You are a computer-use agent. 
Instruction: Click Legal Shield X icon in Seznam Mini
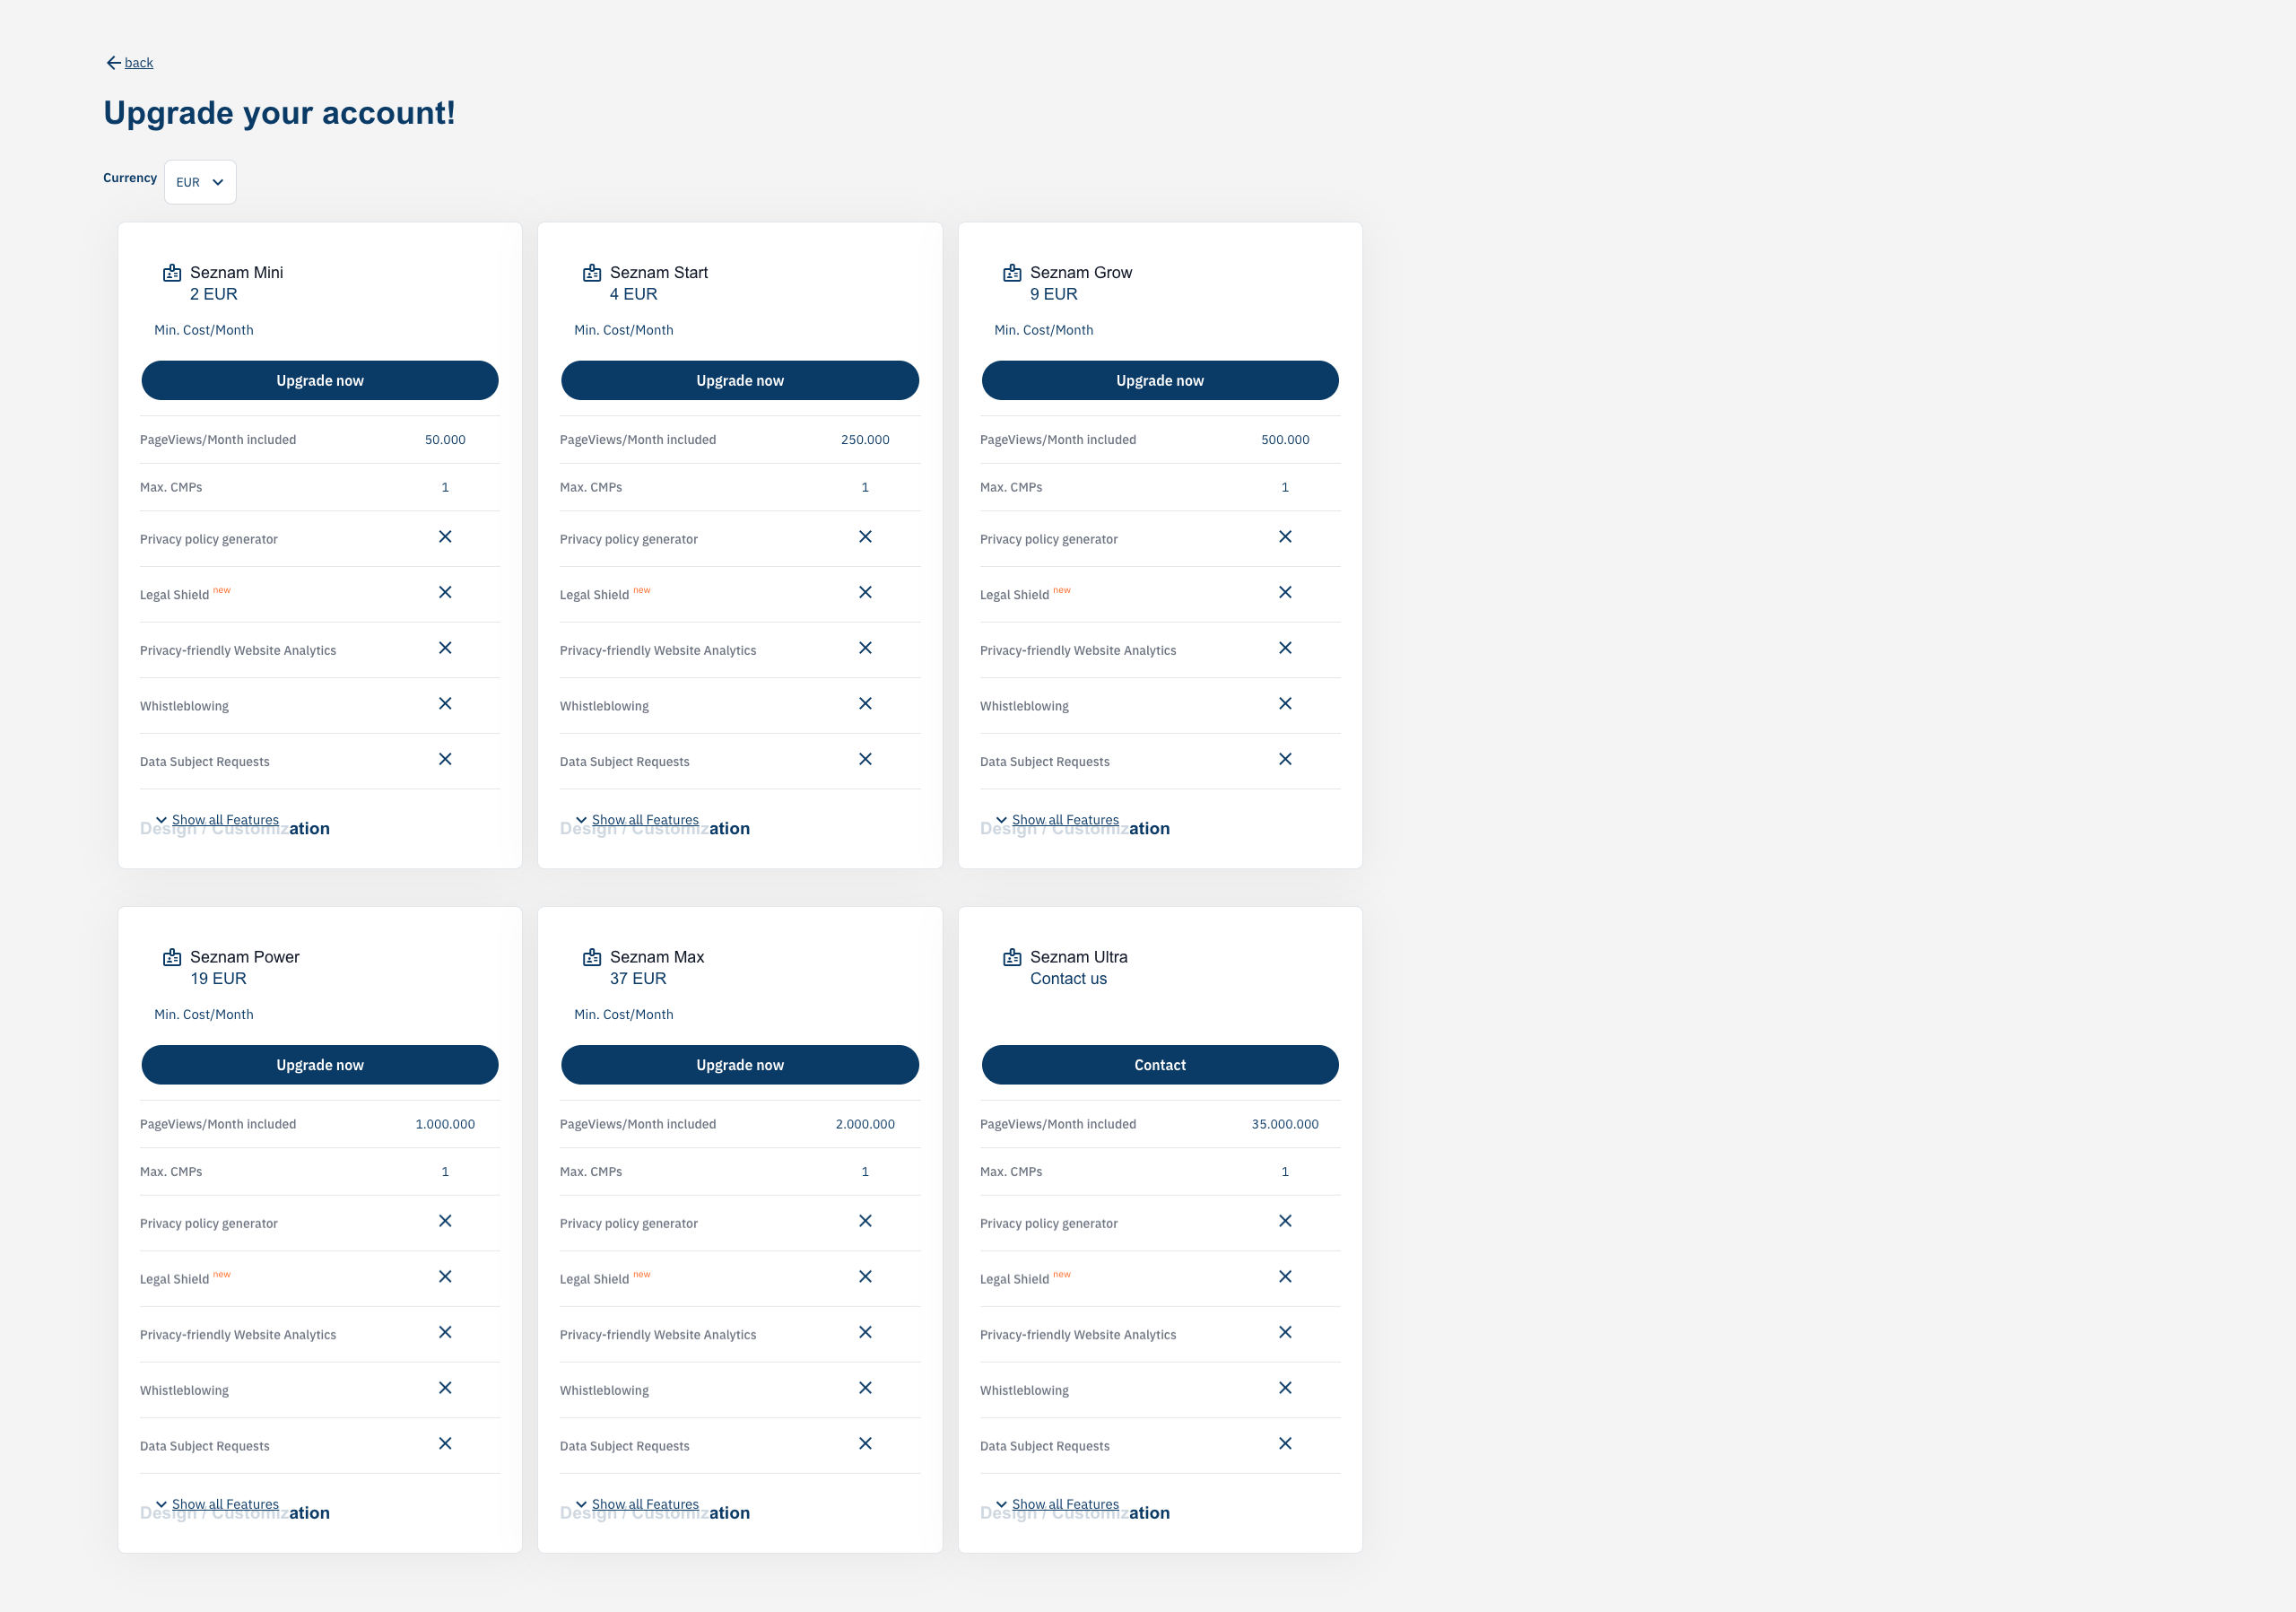(445, 593)
